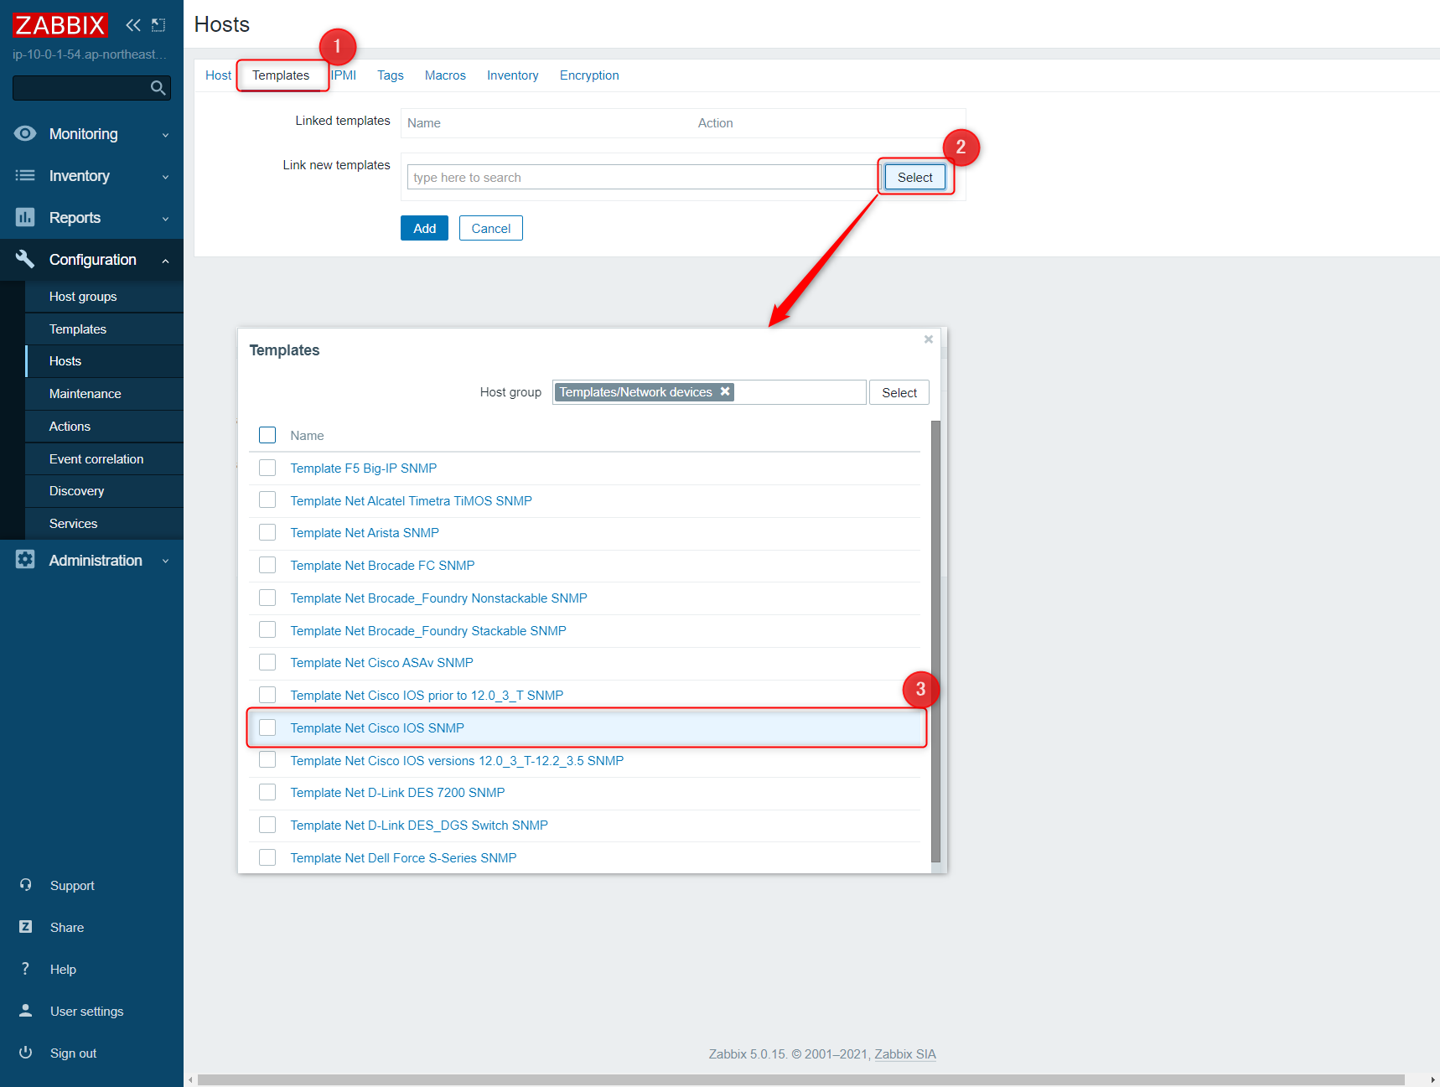Switch to the Macros tab
The height and width of the screenshot is (1087, 1440).
445,75
